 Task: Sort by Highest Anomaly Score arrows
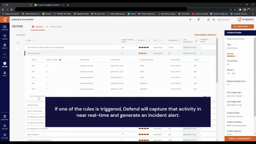coord(136,41)
